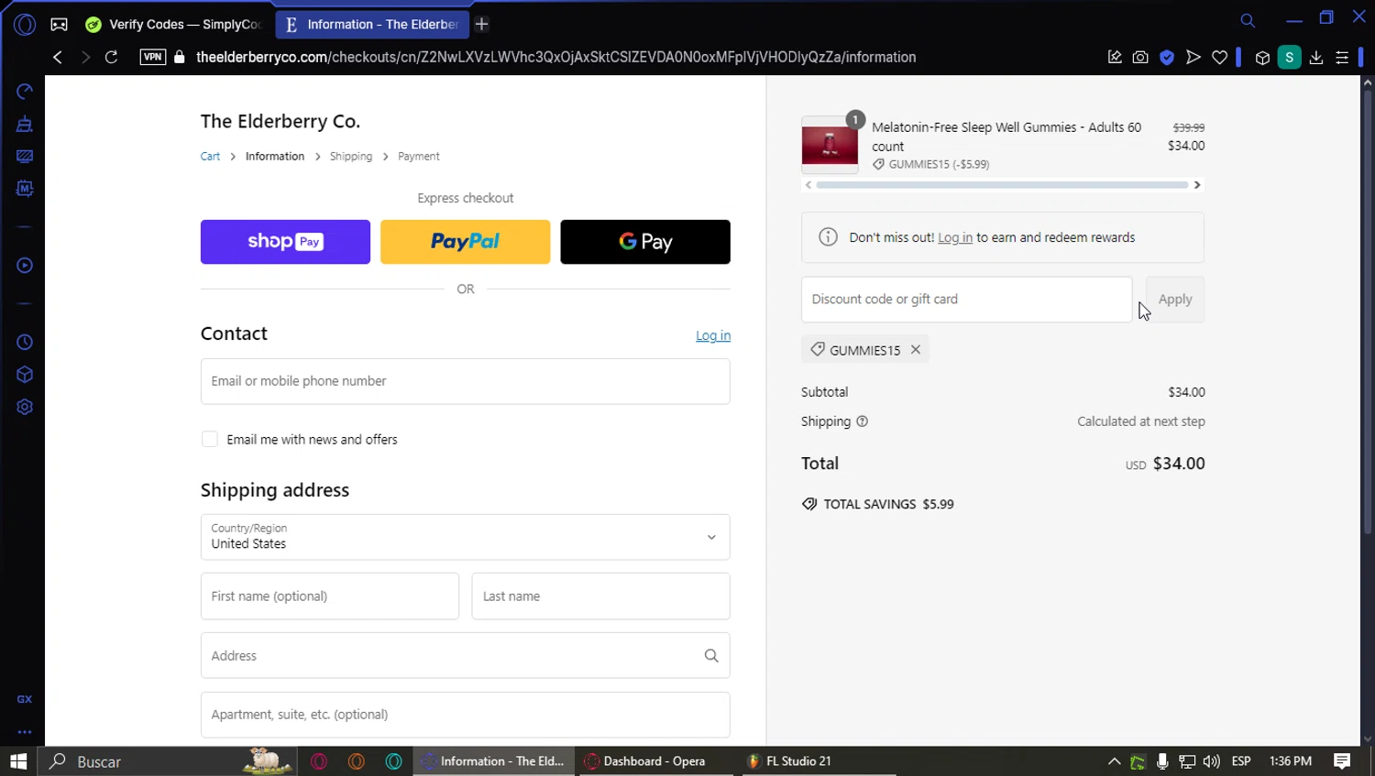Check Email me with news and offers
1375x776 pixels.
pos(210,439)
